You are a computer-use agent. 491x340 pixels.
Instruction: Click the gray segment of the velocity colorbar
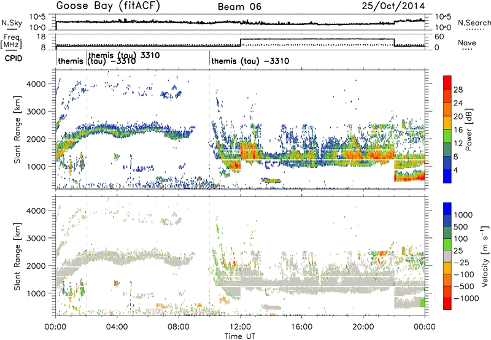pyautogui.click(x=447, y=256)
